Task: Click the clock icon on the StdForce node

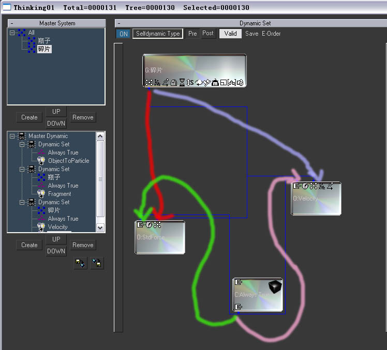Action: click(x=149, y=225)
